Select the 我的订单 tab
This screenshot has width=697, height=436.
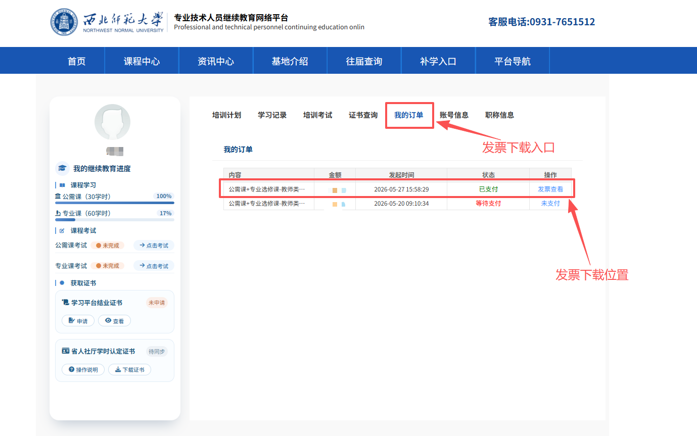pyautogui.click(x=408, y=115)
